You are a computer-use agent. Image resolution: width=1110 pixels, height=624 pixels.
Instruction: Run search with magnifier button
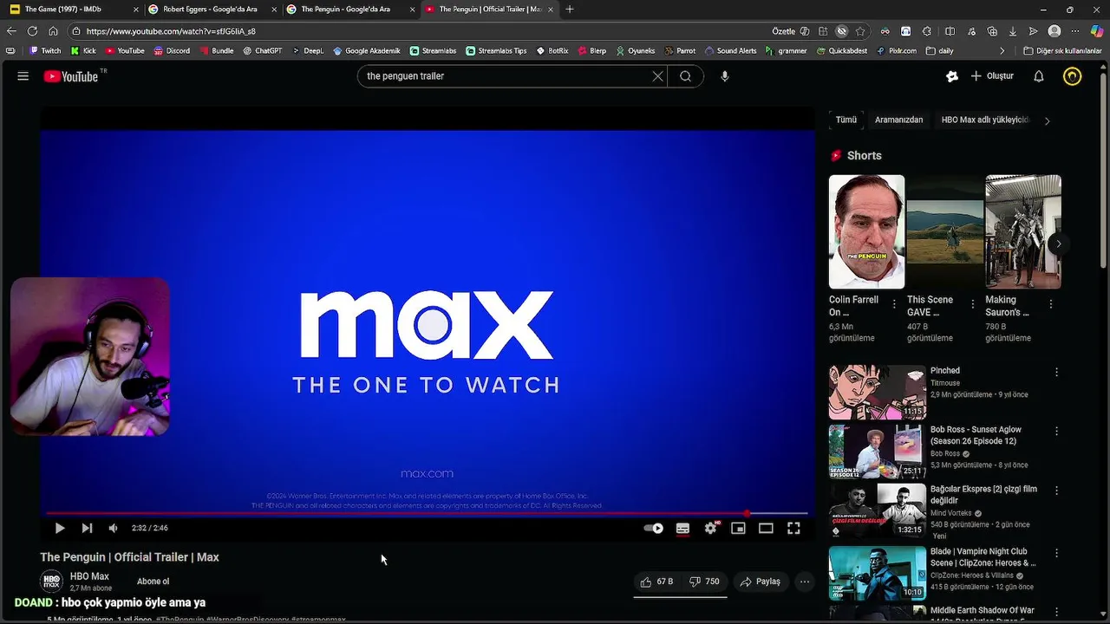pos(685,76)
